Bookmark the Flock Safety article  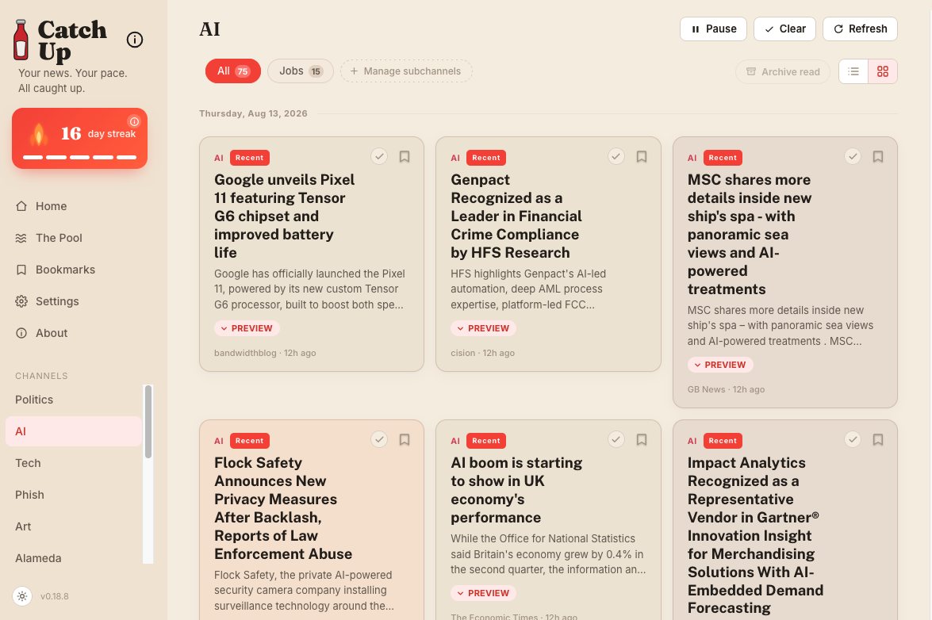pyautogui.click(x=405, y=440)
